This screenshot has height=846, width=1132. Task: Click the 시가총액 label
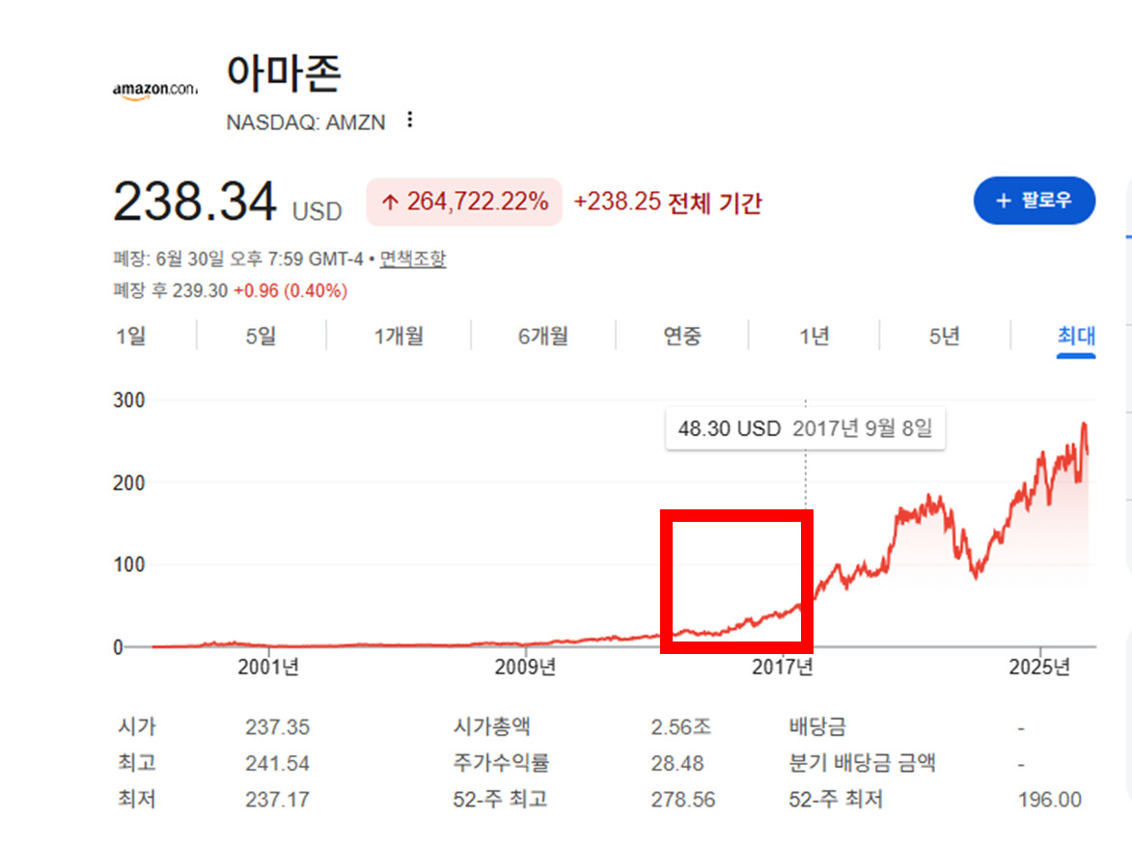tap(491, 726)
